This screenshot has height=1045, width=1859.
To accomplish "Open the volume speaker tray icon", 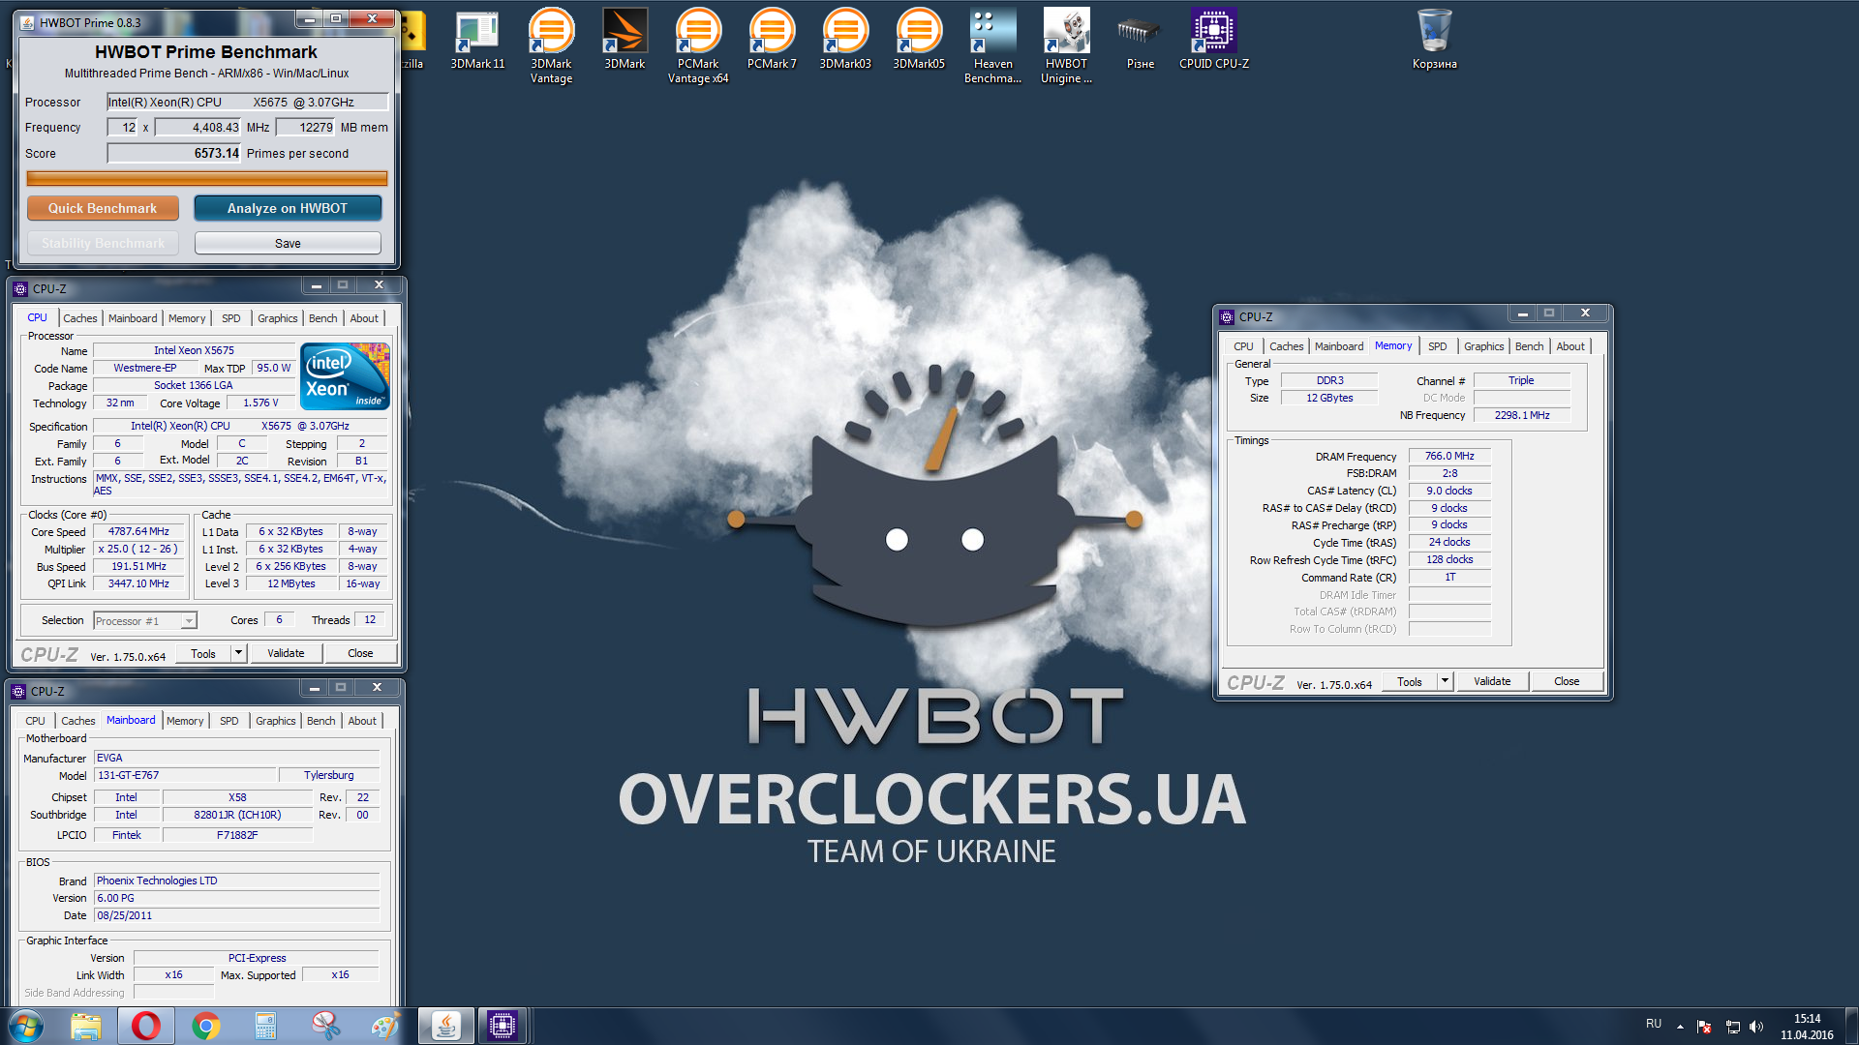I will 1756,1027.
